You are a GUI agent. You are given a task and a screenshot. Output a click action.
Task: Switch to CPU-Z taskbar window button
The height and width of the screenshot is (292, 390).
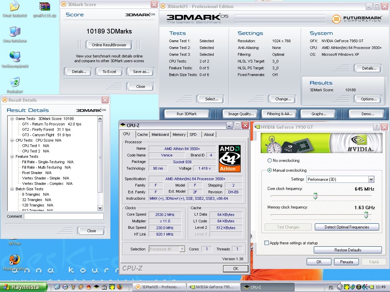pos(268,287)
